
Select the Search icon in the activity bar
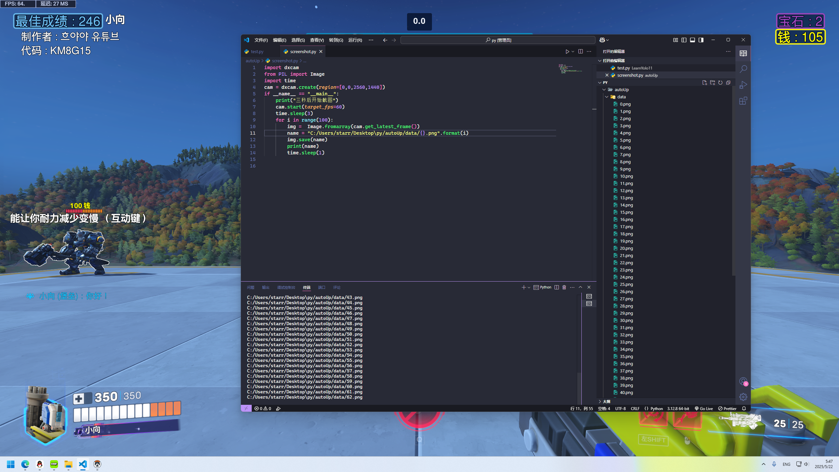743,69
